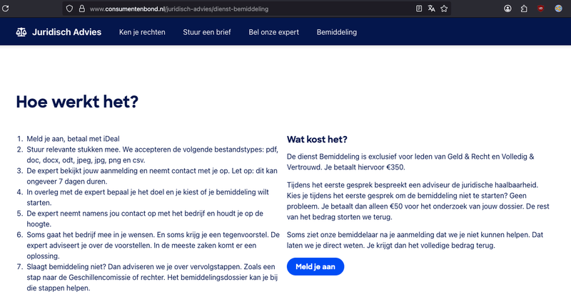
Task: Open the 'Stuur een brief' menu item
Action: point(207,32)
